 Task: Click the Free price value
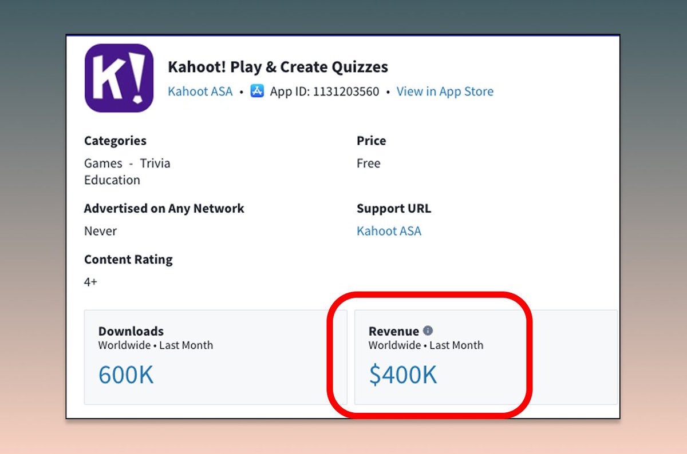click(x=369, y=164)
